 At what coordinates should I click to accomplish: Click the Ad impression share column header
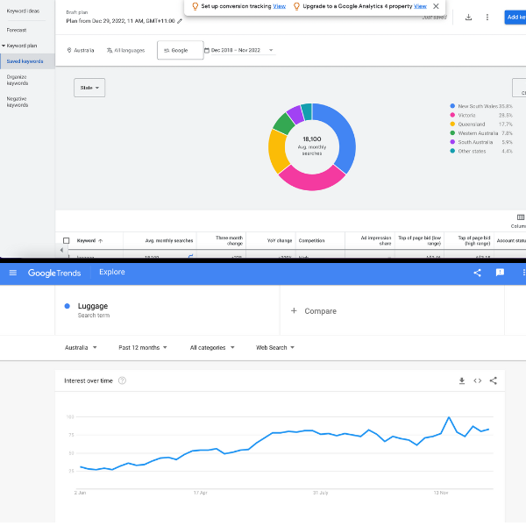pyautogui.click(x=376, y=240)
